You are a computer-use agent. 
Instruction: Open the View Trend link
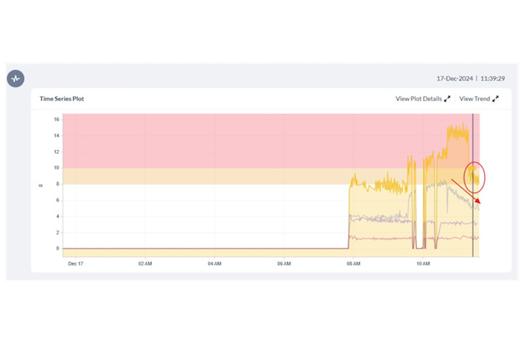pos(474,99)
